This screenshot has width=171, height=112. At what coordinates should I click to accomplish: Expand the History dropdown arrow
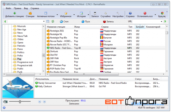pyautogui.click(x=88, y=15)
